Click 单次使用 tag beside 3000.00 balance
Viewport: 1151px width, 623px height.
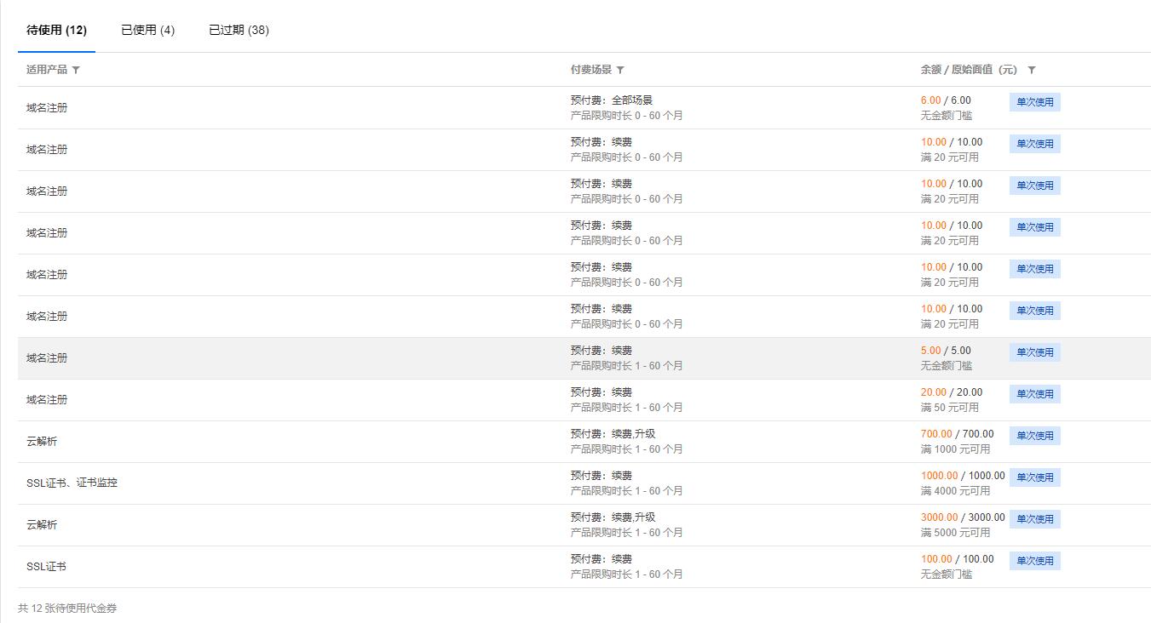click(x=1034, y=519)
